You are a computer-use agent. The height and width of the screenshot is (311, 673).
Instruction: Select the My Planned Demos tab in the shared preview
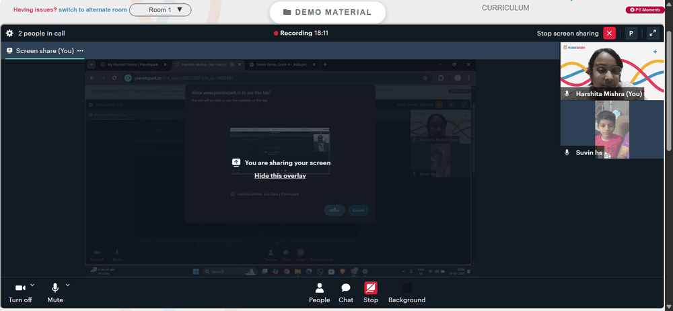[134, 64]
